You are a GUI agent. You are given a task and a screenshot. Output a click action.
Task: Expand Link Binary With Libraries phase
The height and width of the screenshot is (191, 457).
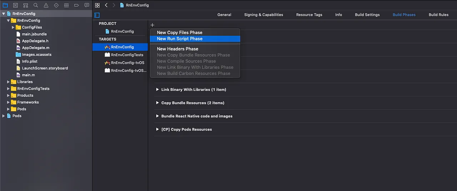pyautogui.click(x=157, y=89)
